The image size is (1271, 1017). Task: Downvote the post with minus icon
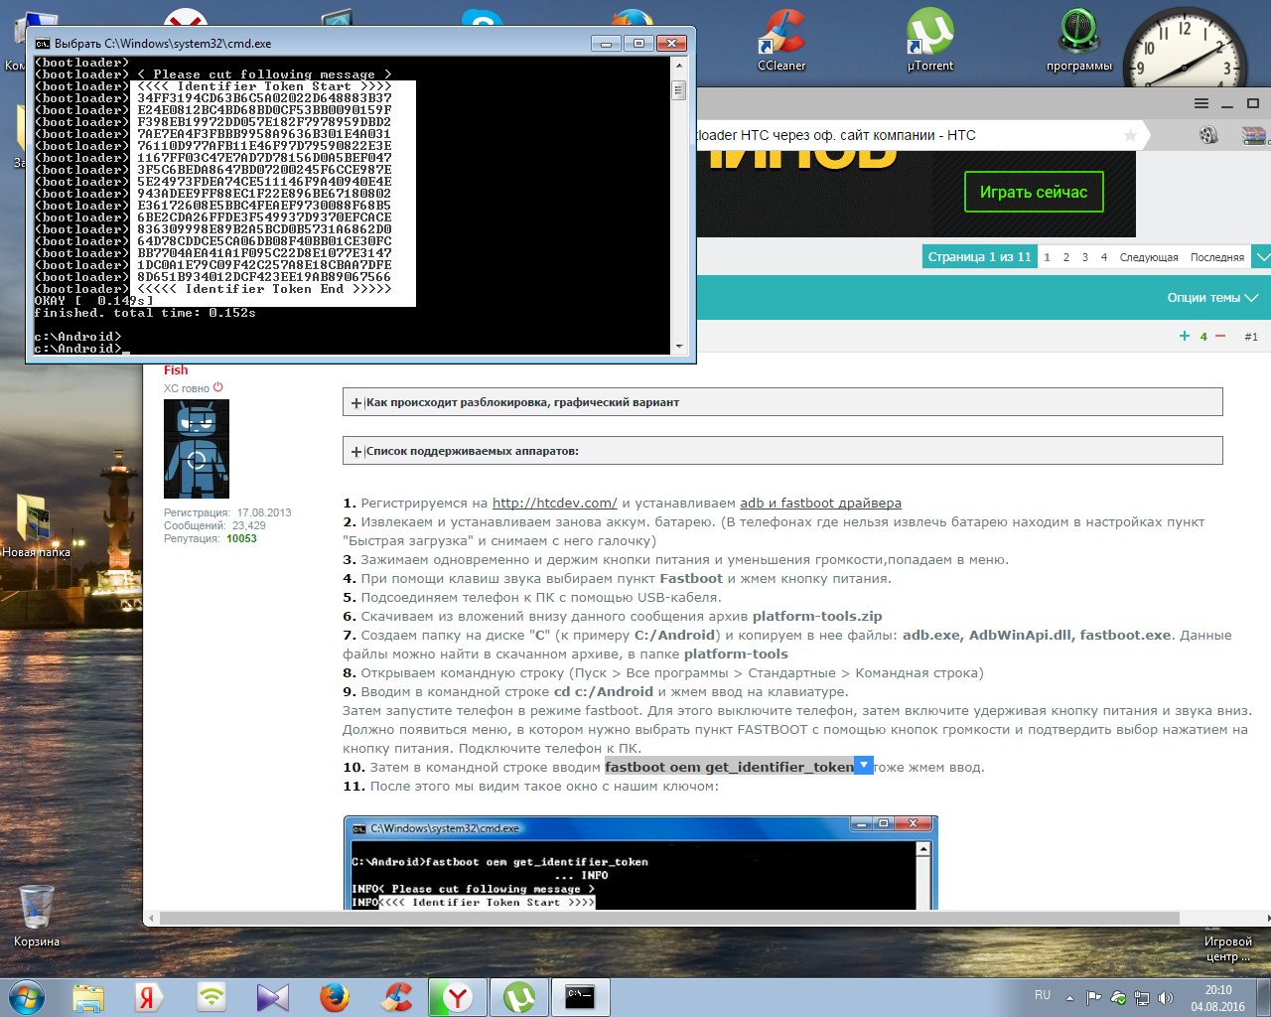(x=1220, y=337)
